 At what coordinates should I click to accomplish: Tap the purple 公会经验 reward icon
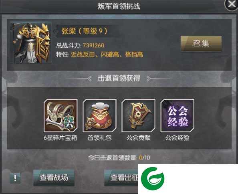[x=177, y=116]
